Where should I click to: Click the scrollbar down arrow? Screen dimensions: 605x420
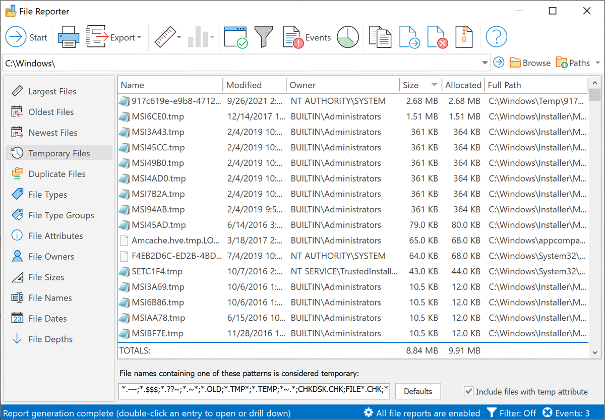click(595, 353)
